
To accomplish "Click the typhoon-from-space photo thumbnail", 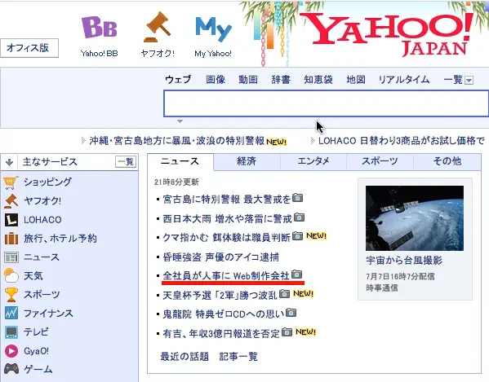I will point(415,218).
